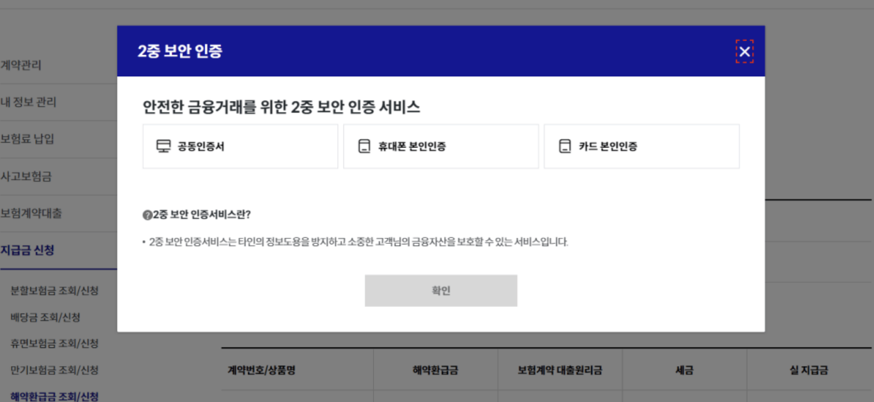Click the dialog title 2중 보안 인증

pyautogui.click(x=180, y=51)
